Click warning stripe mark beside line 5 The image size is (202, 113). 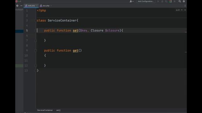click(x=186, y=32)
